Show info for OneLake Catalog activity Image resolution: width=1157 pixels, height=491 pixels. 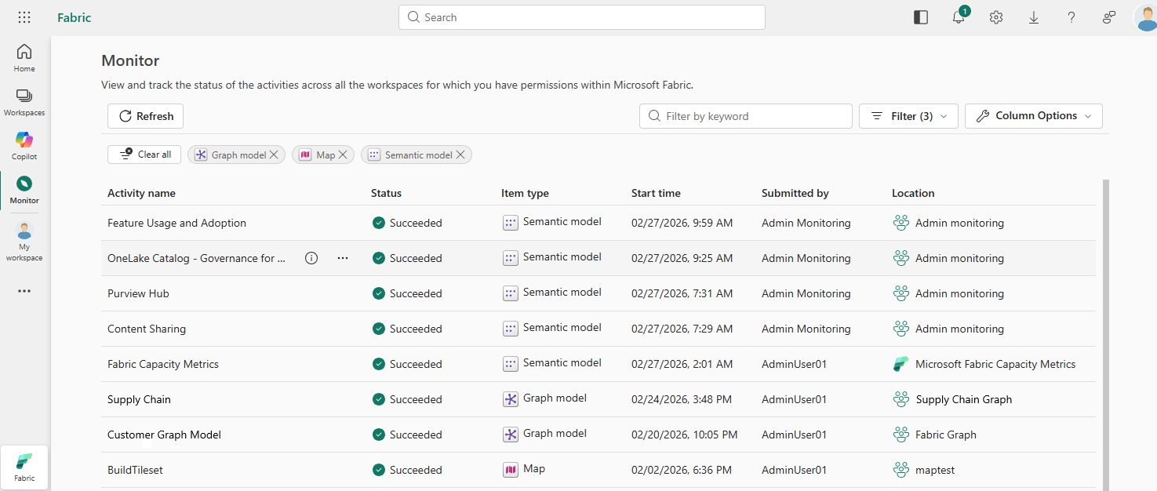[311, 258]
